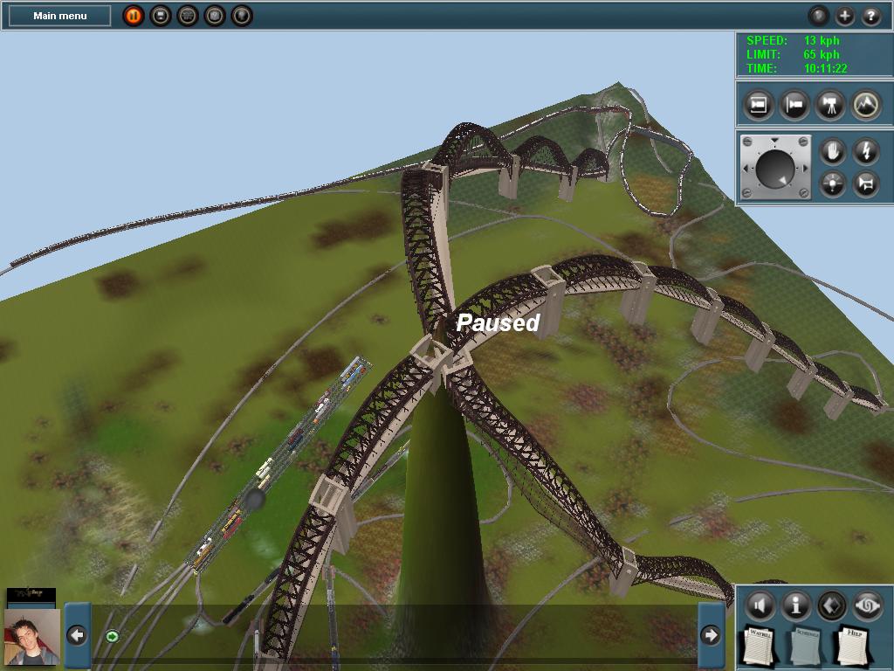Select the mountain free-roam camera view
Screen dimensions: 894x671
pyautogui.click(x=866, y=105)
